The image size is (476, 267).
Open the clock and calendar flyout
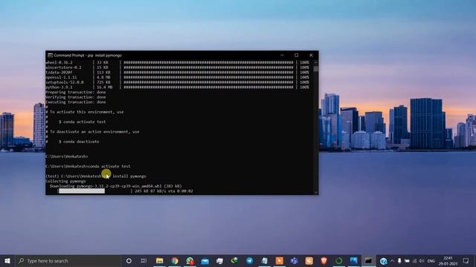(x=448, y=261)
